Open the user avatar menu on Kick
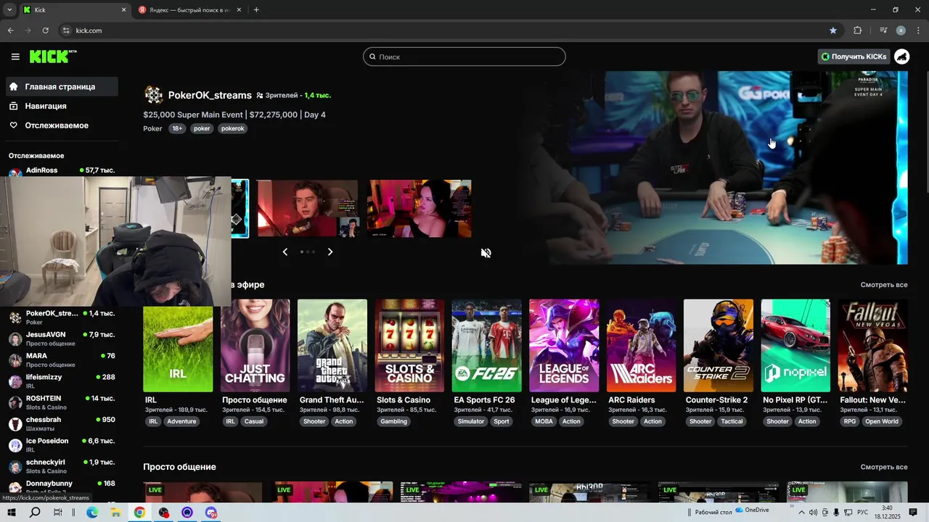The height and width of the screenshot is (522, 929). click(901, 57)
